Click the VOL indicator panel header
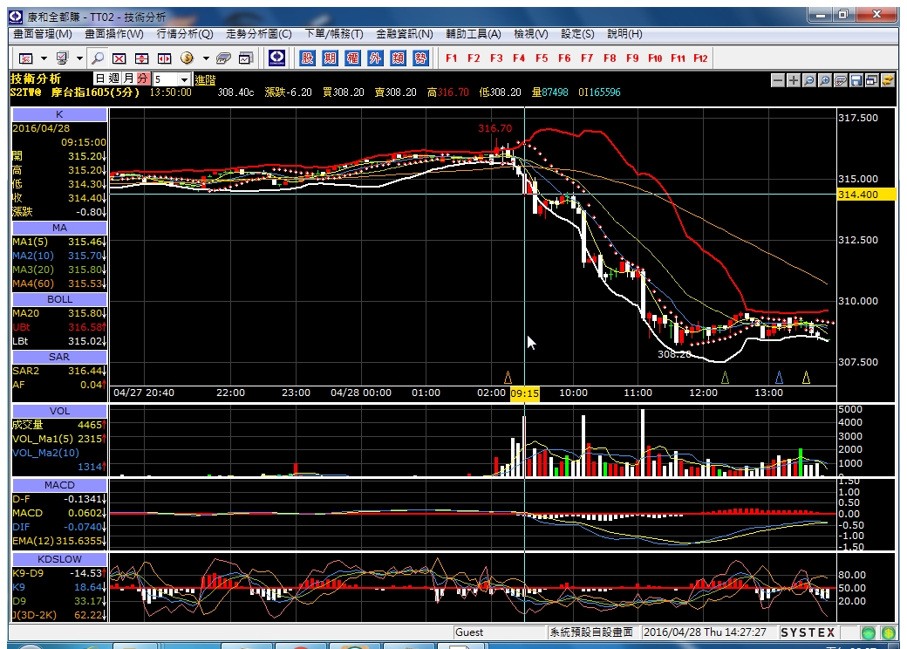 click(59, 411)
